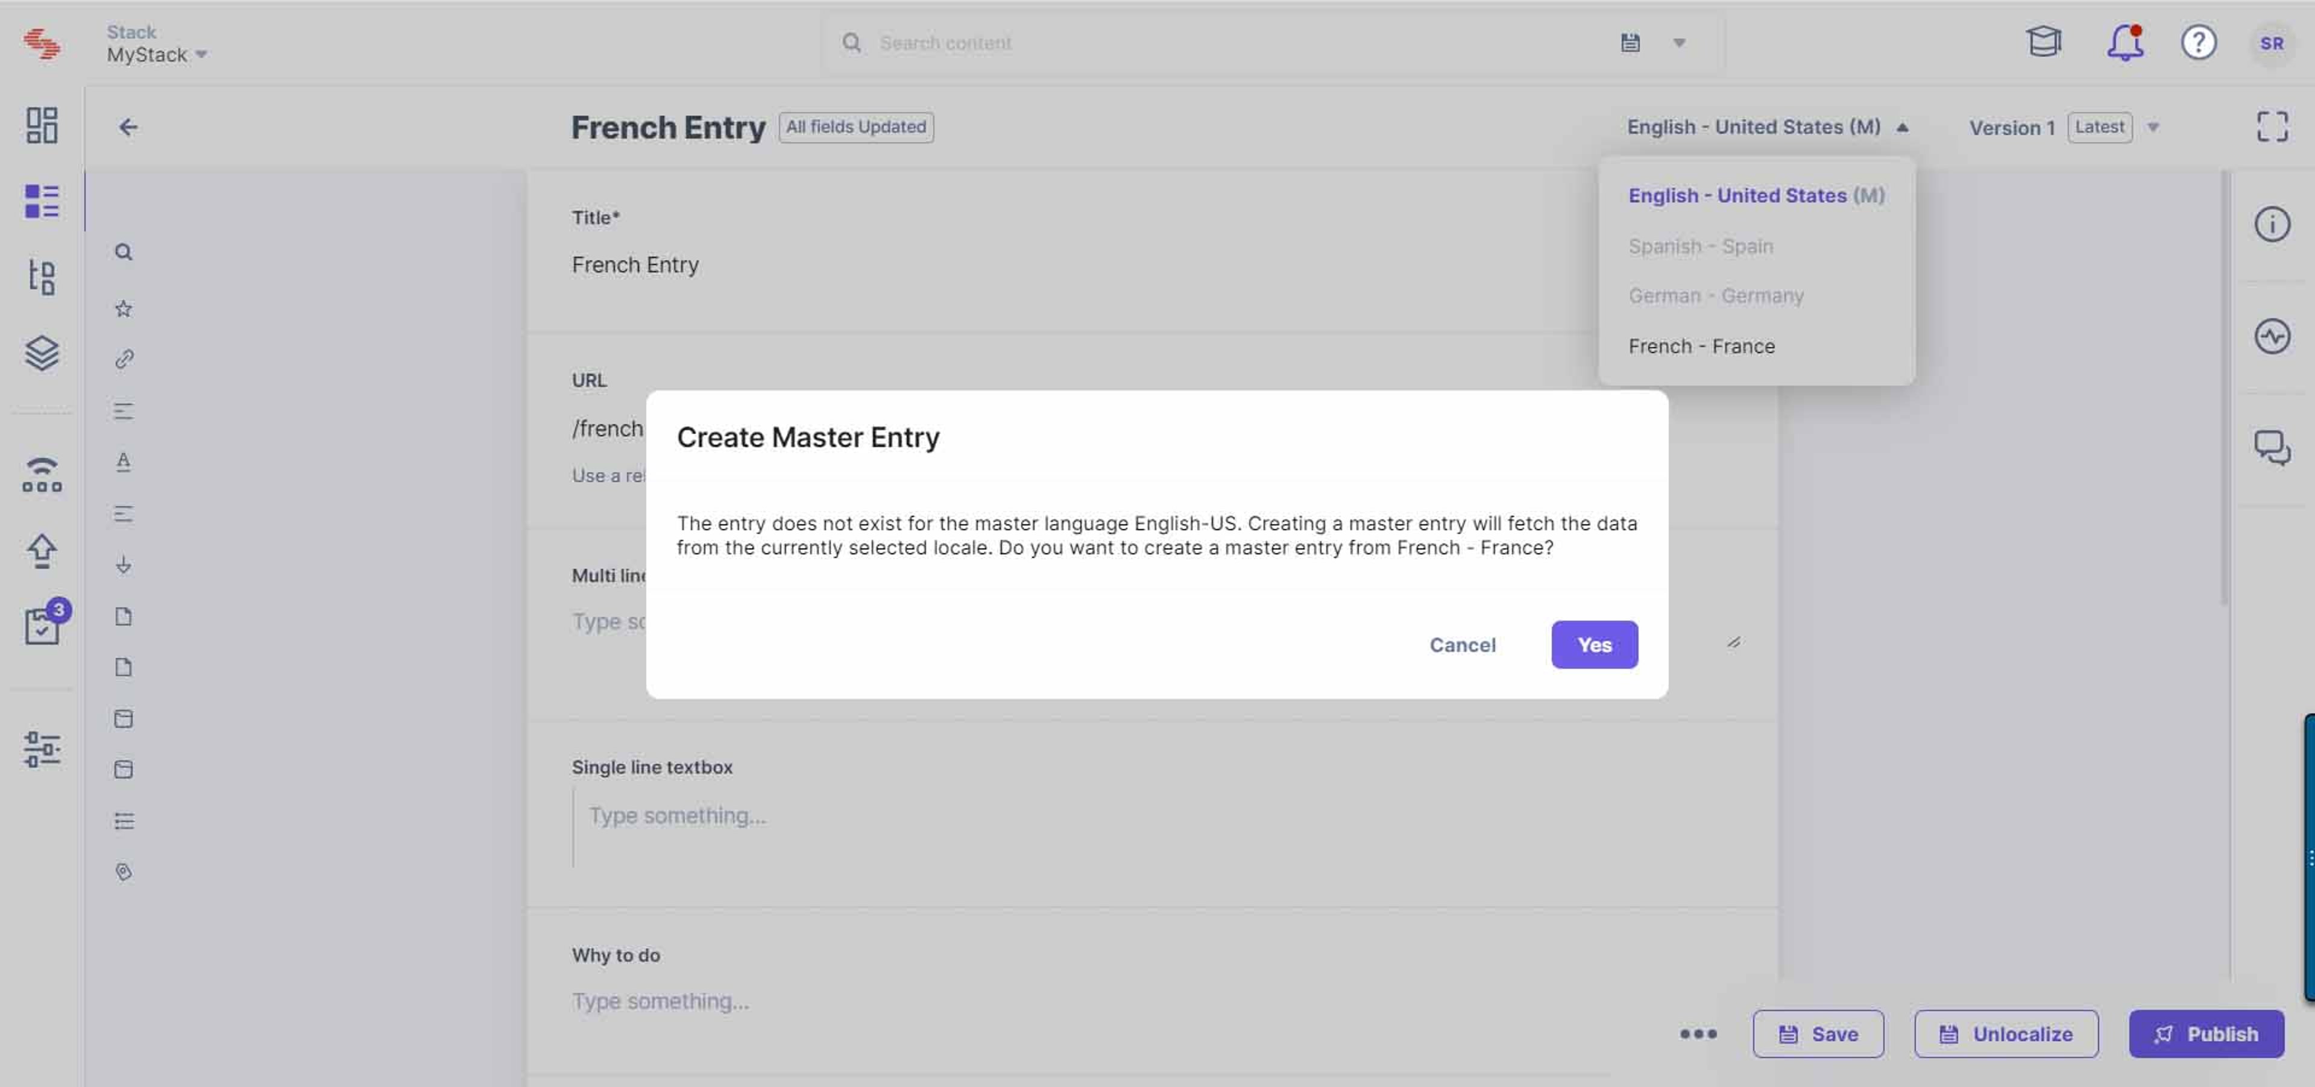The height and width of the screenshot is (1087, 2315).
Task: Open the comments discussion icon
Action: [x=2272, y=447]
